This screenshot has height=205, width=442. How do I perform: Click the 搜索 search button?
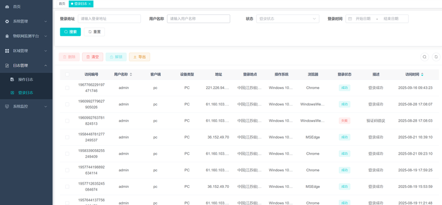(x=70, y=32)
